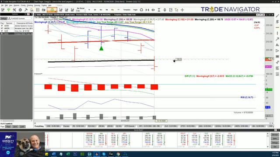Click the green wifi connection icon
The image size is (280, 157).
8,10
